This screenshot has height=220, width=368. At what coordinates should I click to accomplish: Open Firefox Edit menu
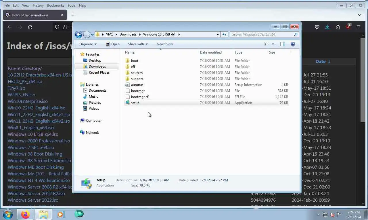click(x=16, y=5)
